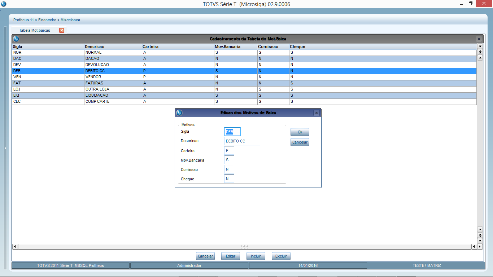Viewport: 493px width, 277px height.
Task: Select the VEN row in the table
Action: point(244,77)
